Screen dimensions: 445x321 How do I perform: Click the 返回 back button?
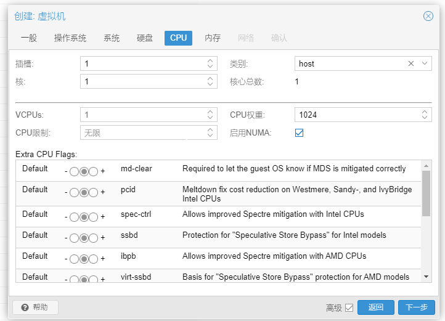(x=376, y=307)
